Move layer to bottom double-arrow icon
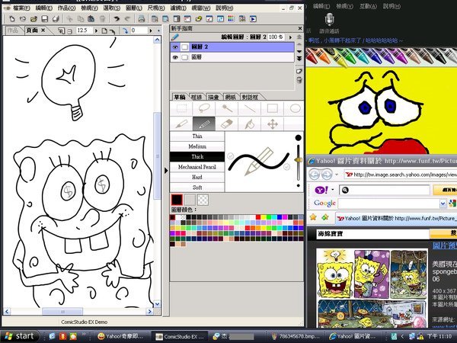Screen dimensions: 457x343 coord(299,59)
